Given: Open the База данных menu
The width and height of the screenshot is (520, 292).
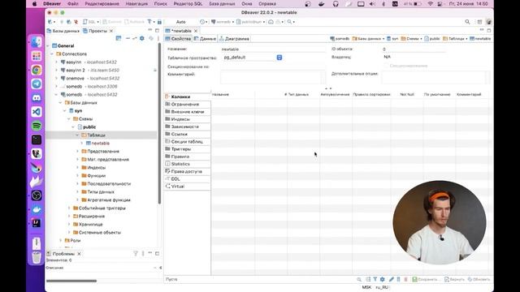Looking at the screenshot, I should 222,4.
